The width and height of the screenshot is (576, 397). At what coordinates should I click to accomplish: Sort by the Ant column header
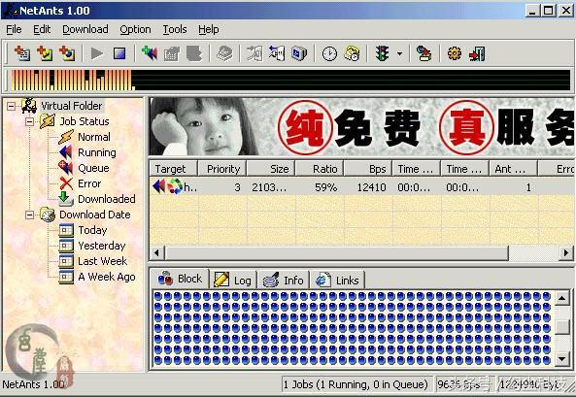(513, 169)
